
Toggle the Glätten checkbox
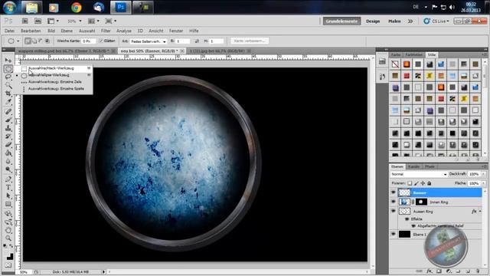point(101,41)
